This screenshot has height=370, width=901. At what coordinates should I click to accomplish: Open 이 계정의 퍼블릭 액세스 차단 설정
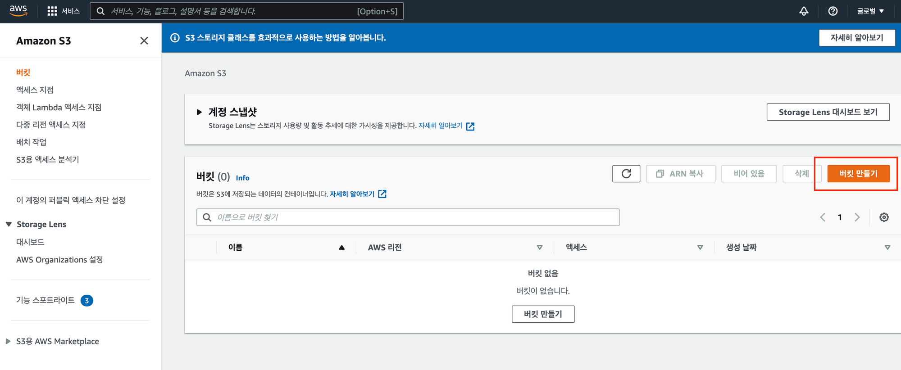[71, 200]
